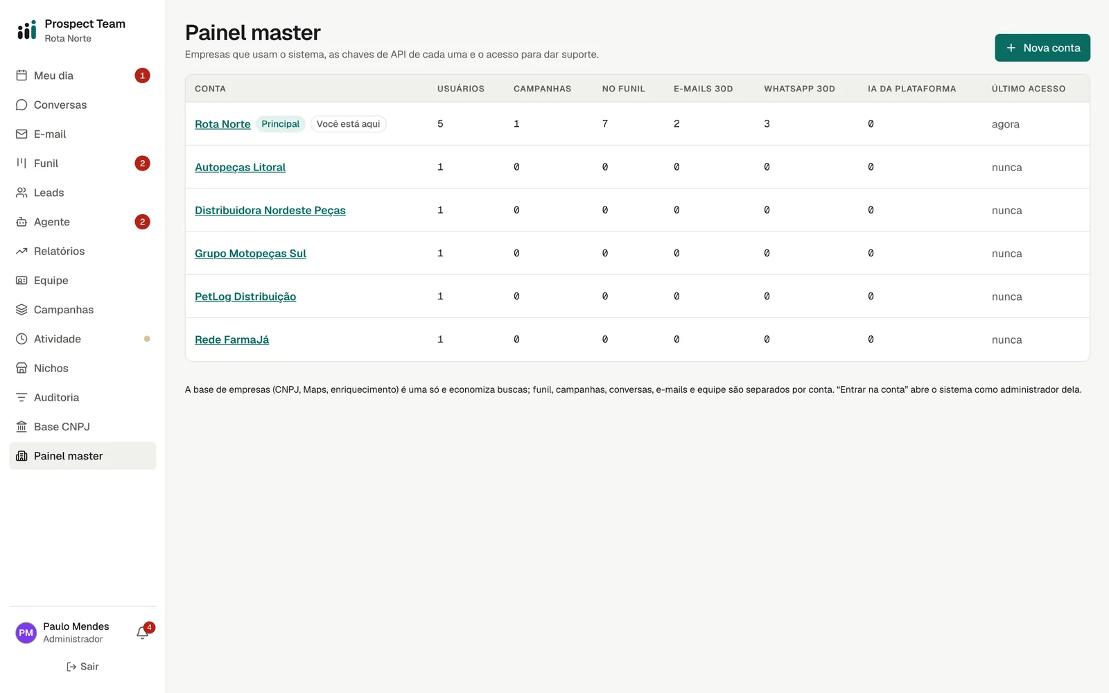Click the Equipe ID card icon
This screenshot has width=1109, height=693.
pos(21,280)
